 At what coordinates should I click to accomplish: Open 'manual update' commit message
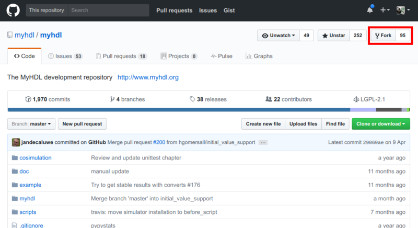[x=110, y=172]
